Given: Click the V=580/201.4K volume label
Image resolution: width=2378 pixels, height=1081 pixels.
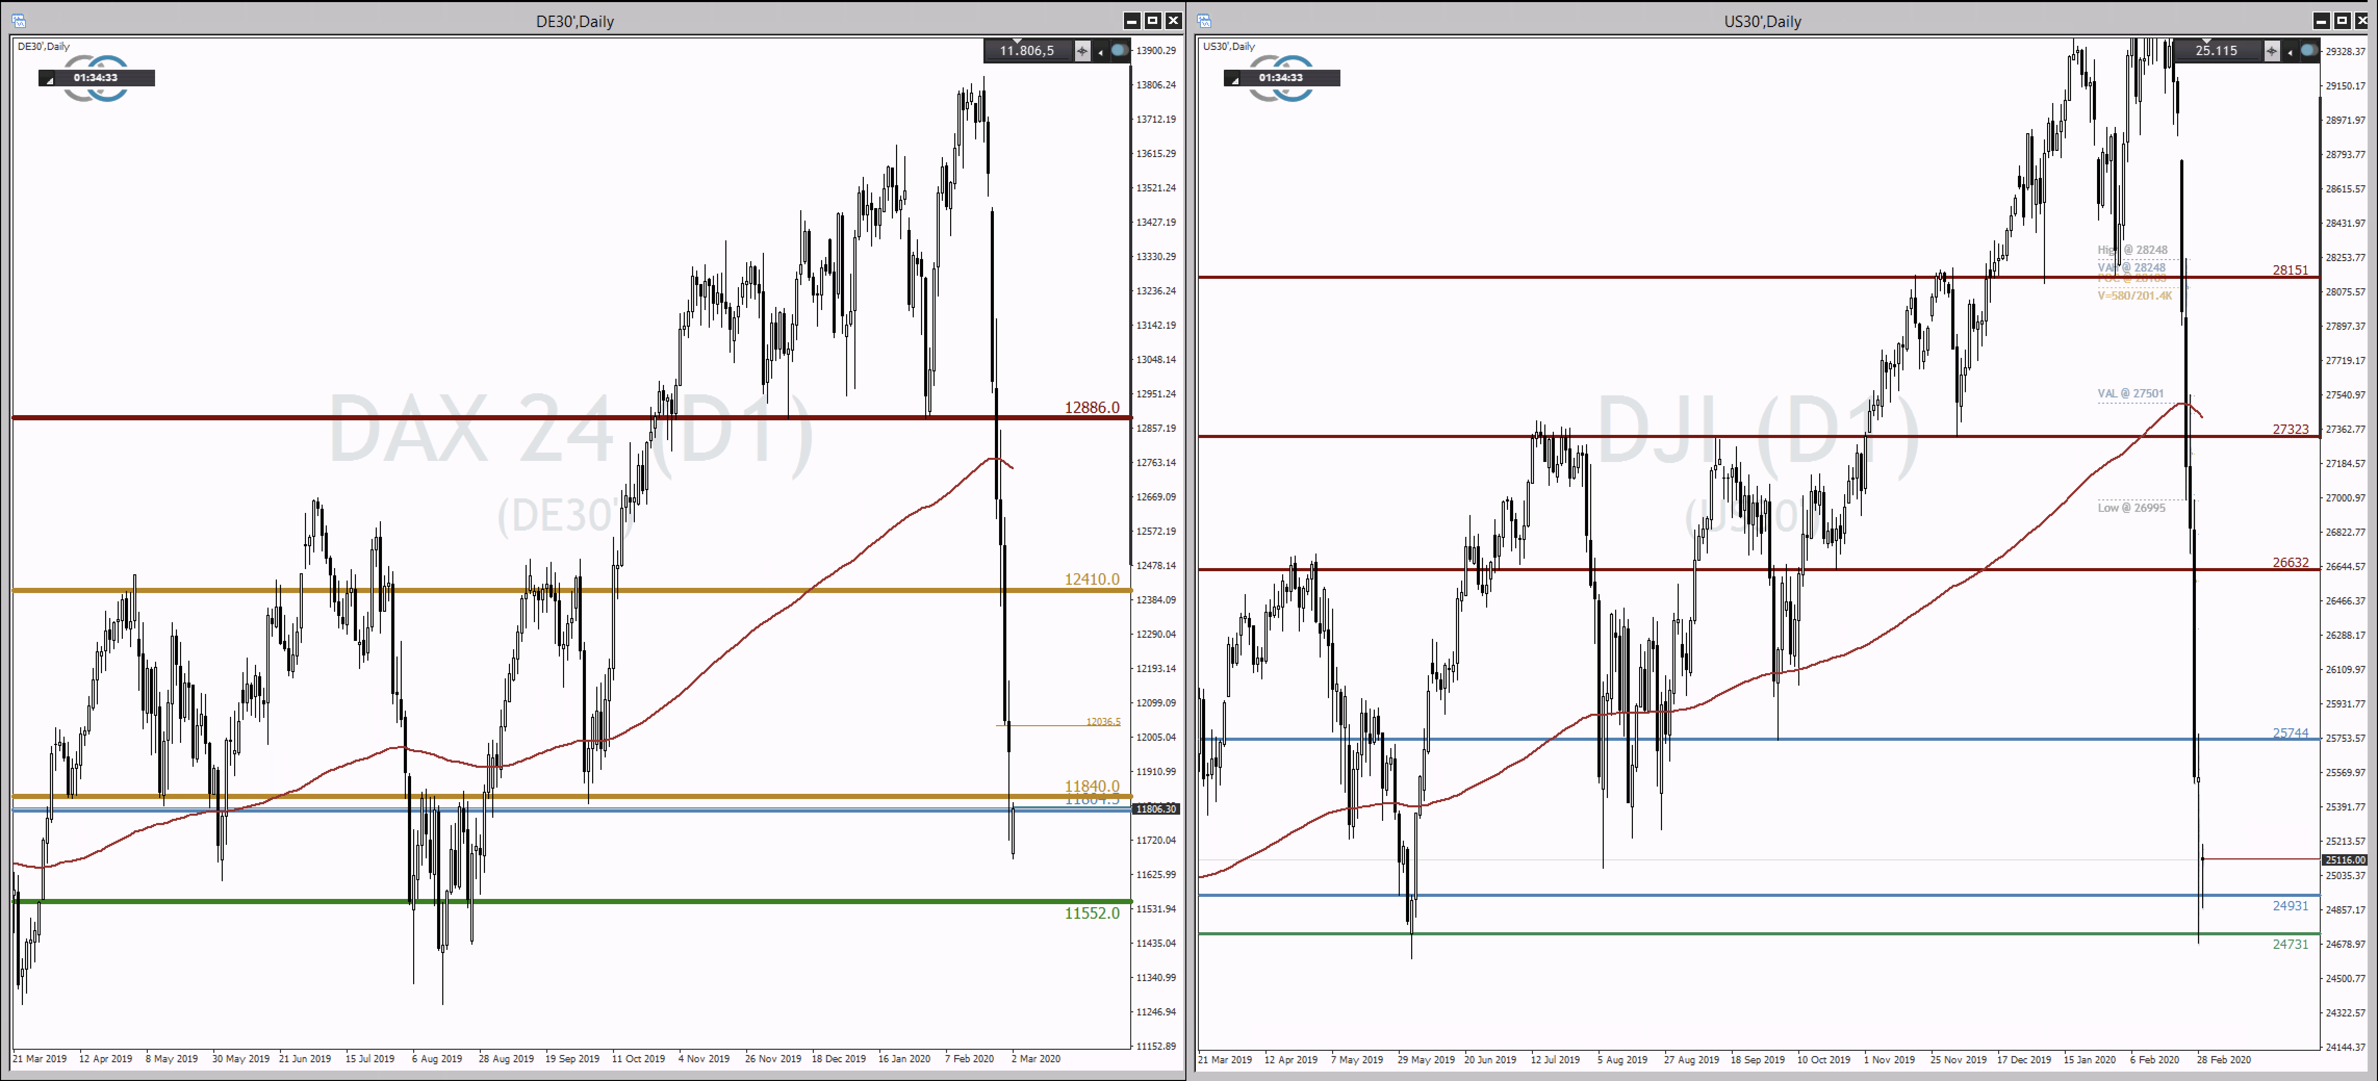Looking at the screenshot, I should pyautogui.click(x=2134, y=295).
